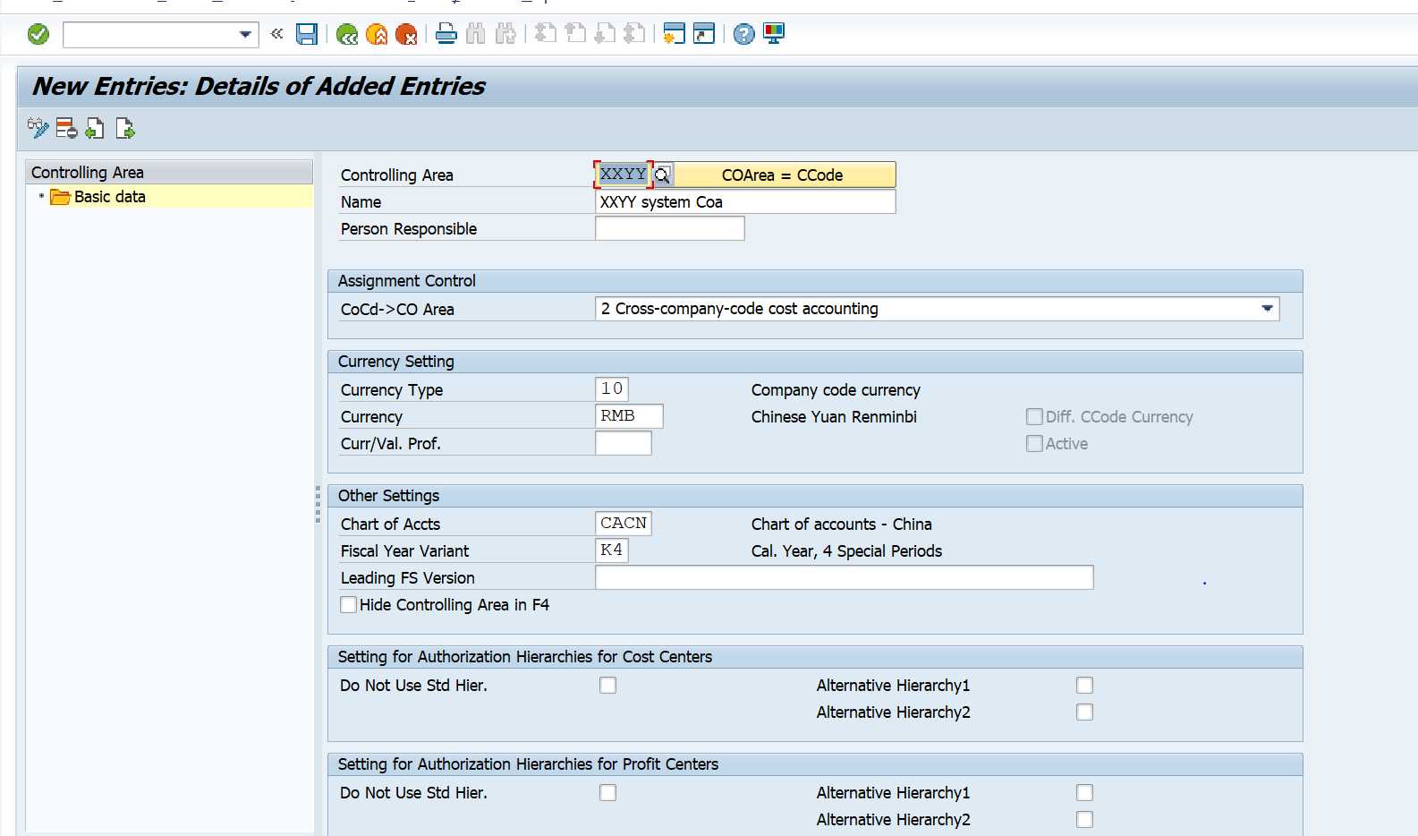The image size is (1418, 836).
Task: Open search help beside the Controlling Area field
Action: pyautogui.click(x=662, y=175)
